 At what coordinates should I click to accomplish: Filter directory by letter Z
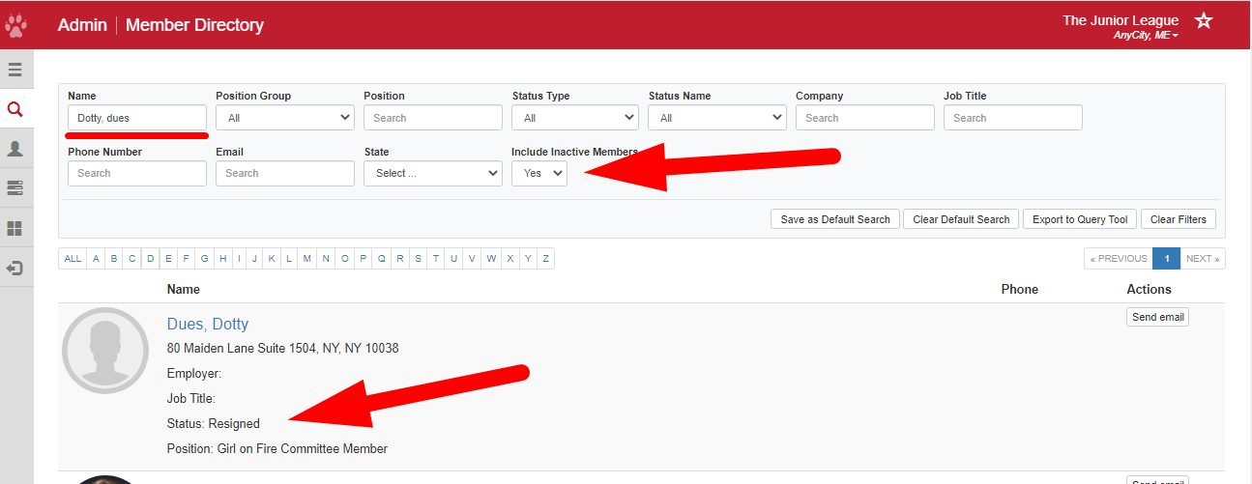[546, 258]
